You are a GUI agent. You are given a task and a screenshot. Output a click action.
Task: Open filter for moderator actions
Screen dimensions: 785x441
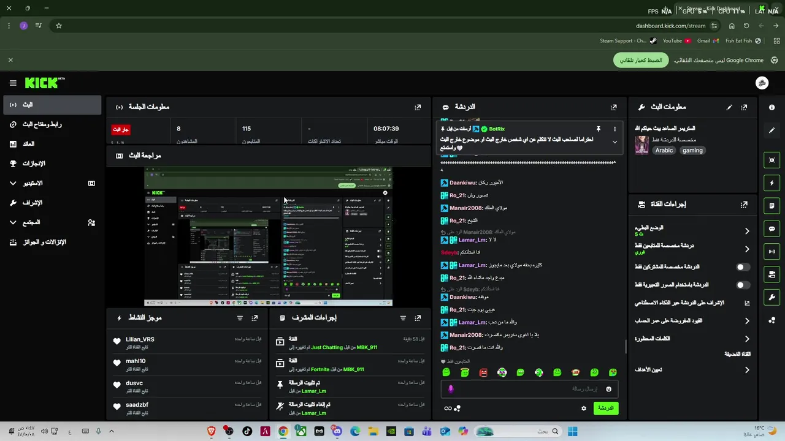tap(403, 318)
